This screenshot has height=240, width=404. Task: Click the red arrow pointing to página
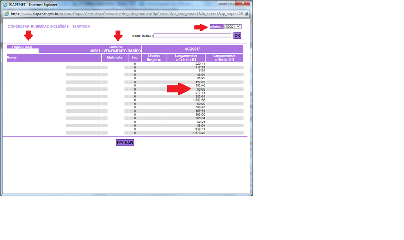201,26
